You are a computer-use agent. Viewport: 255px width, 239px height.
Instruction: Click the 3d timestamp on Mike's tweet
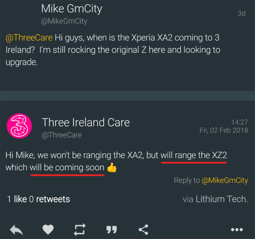pos(241,13)
